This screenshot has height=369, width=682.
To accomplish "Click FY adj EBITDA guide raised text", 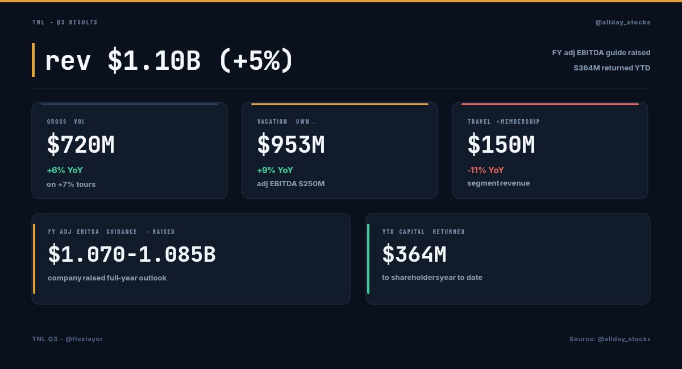I will click(601, 53).
